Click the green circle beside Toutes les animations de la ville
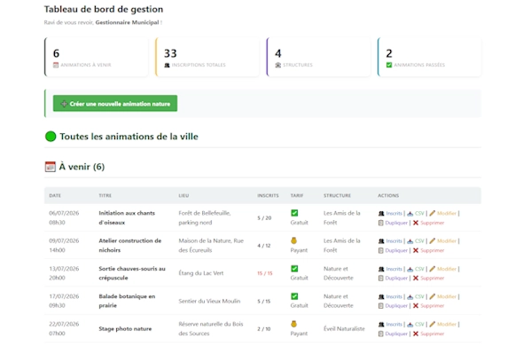 (51, 137)
